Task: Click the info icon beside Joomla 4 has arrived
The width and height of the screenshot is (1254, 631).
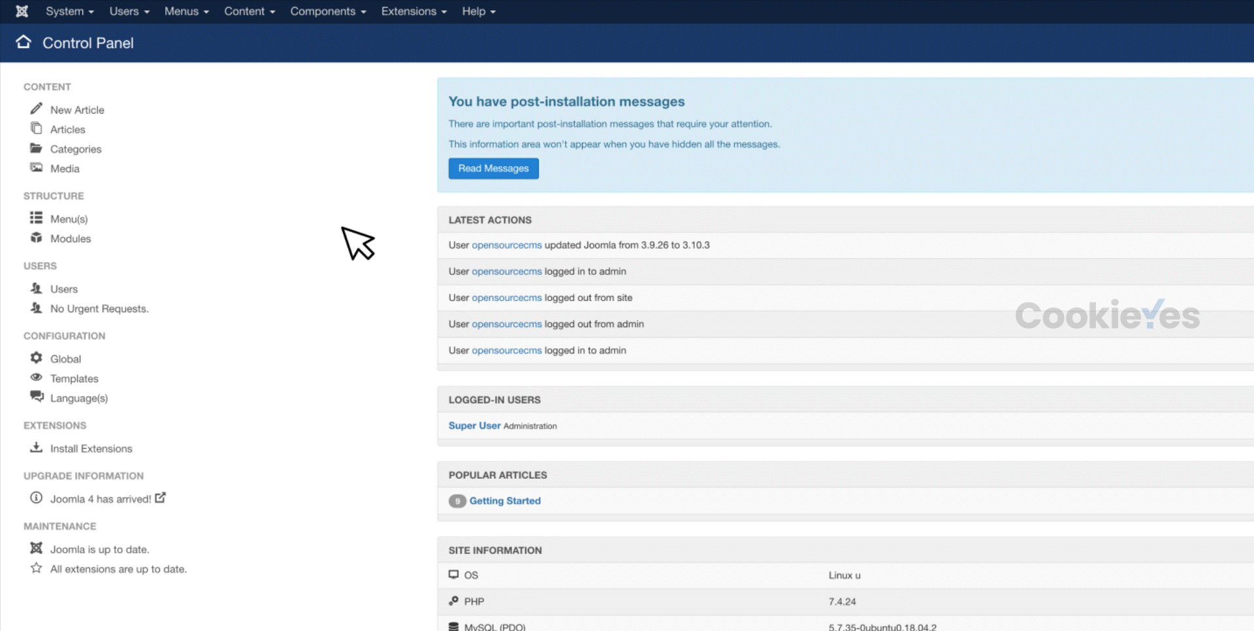Action: click(x=36, y=498)
